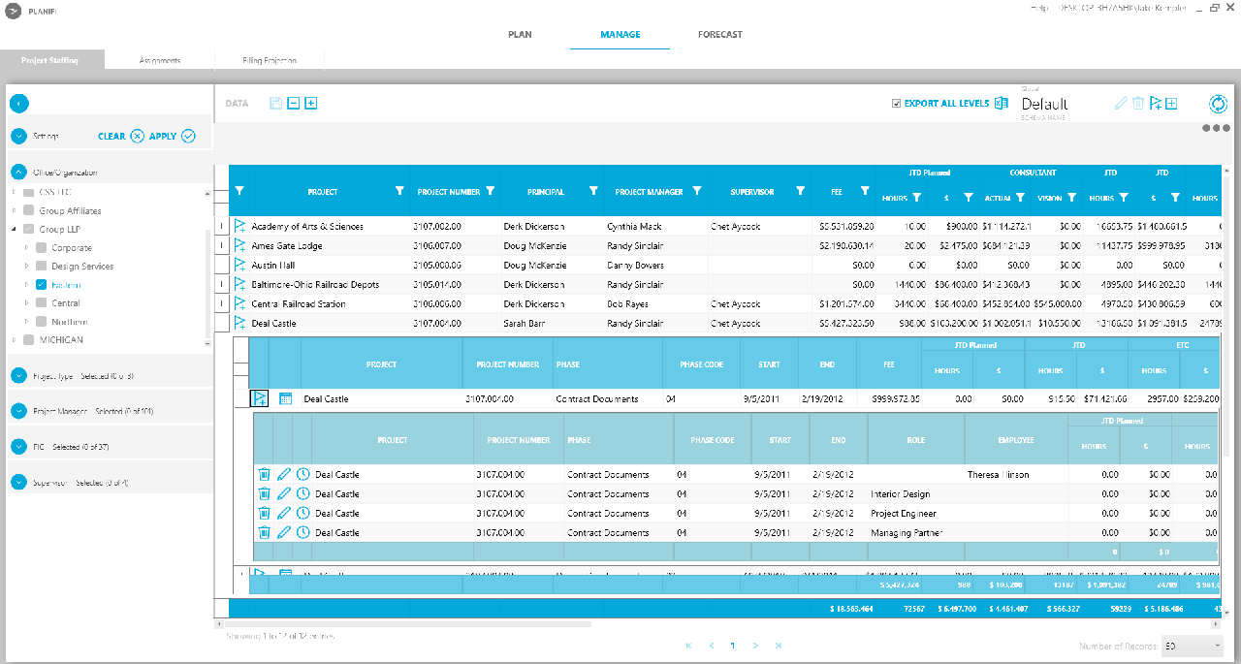Filter the PROJECT NUMBER column
The height and width of the screenshot is (664, 1241).
pyautogui.click(x=490, y=191)
